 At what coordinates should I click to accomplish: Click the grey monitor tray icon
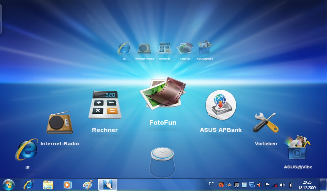(x=237, y=185)
